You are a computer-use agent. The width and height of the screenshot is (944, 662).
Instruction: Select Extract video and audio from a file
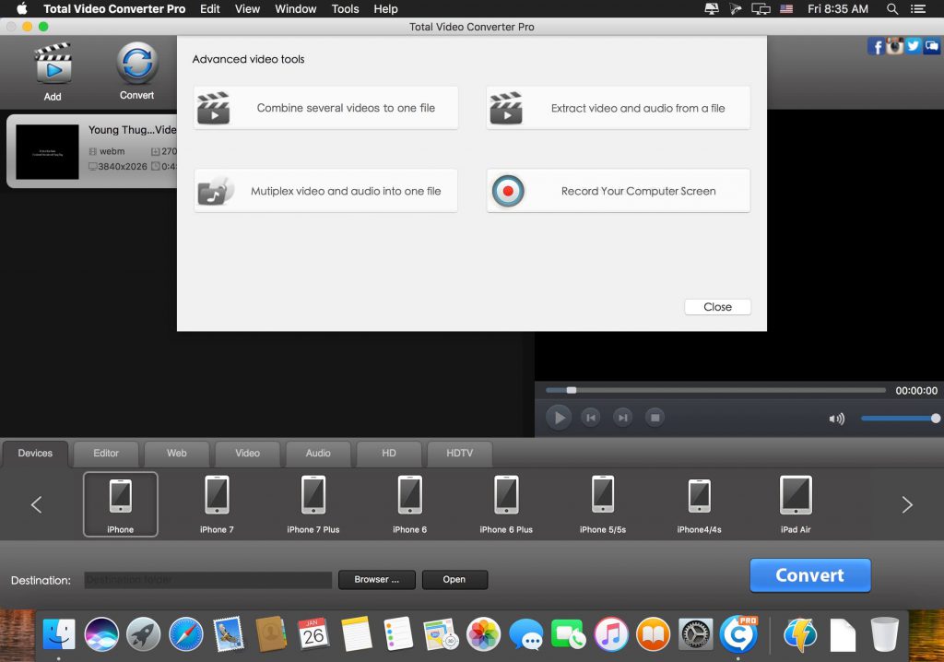[618, 107]
